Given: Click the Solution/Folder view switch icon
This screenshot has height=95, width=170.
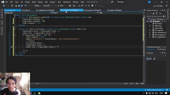Looking at the screenshot, I should [156, 13].
